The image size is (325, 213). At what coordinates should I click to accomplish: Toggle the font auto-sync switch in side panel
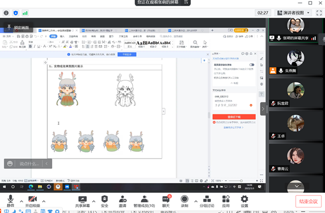[x=252, y=65]
